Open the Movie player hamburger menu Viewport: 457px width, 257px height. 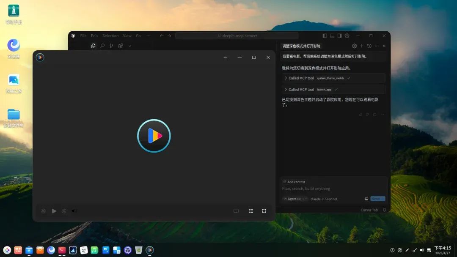click(x=225, y=57)
